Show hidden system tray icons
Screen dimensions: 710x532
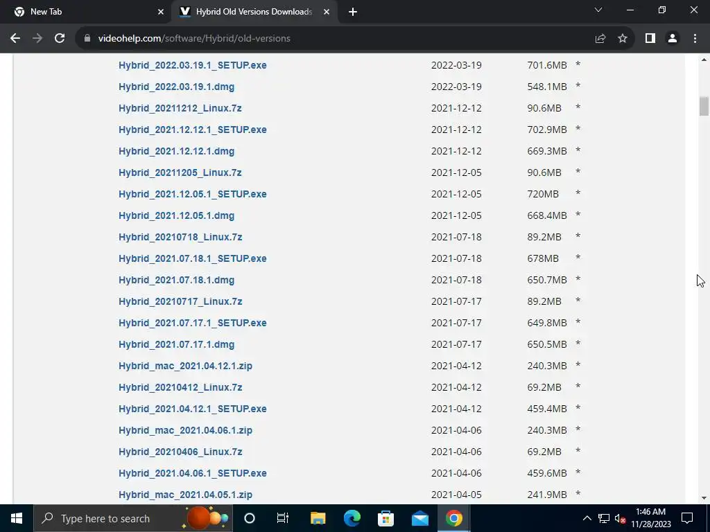[587, 518]
